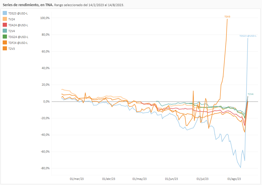Click the T2V4 label at the line end

pyautogui.click(x=251, y=94)
